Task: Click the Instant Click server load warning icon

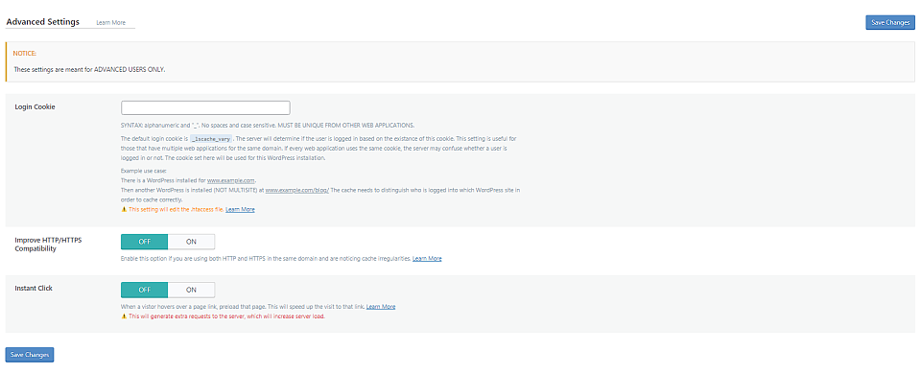Action: [x=124, y=316]
